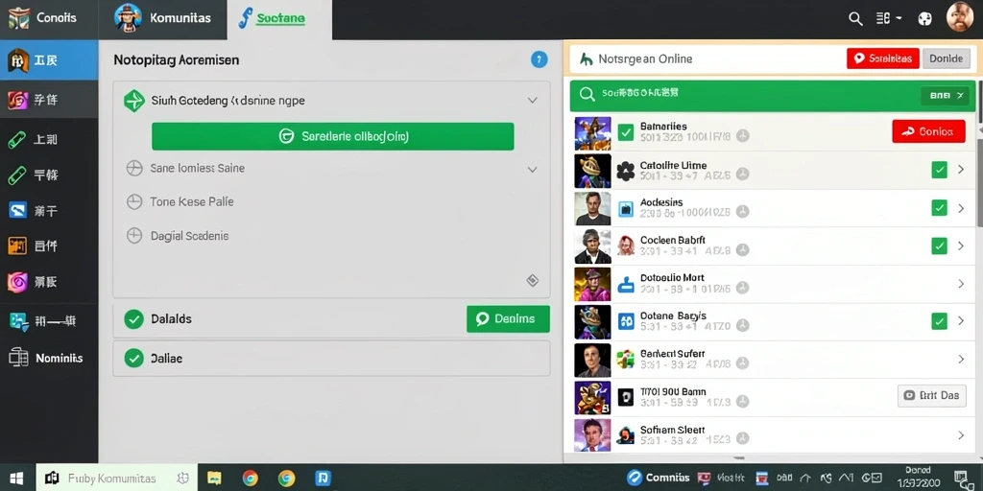Click the green Denims button
The height and width of the screenshot is (491, 983).
pos(508,318)
